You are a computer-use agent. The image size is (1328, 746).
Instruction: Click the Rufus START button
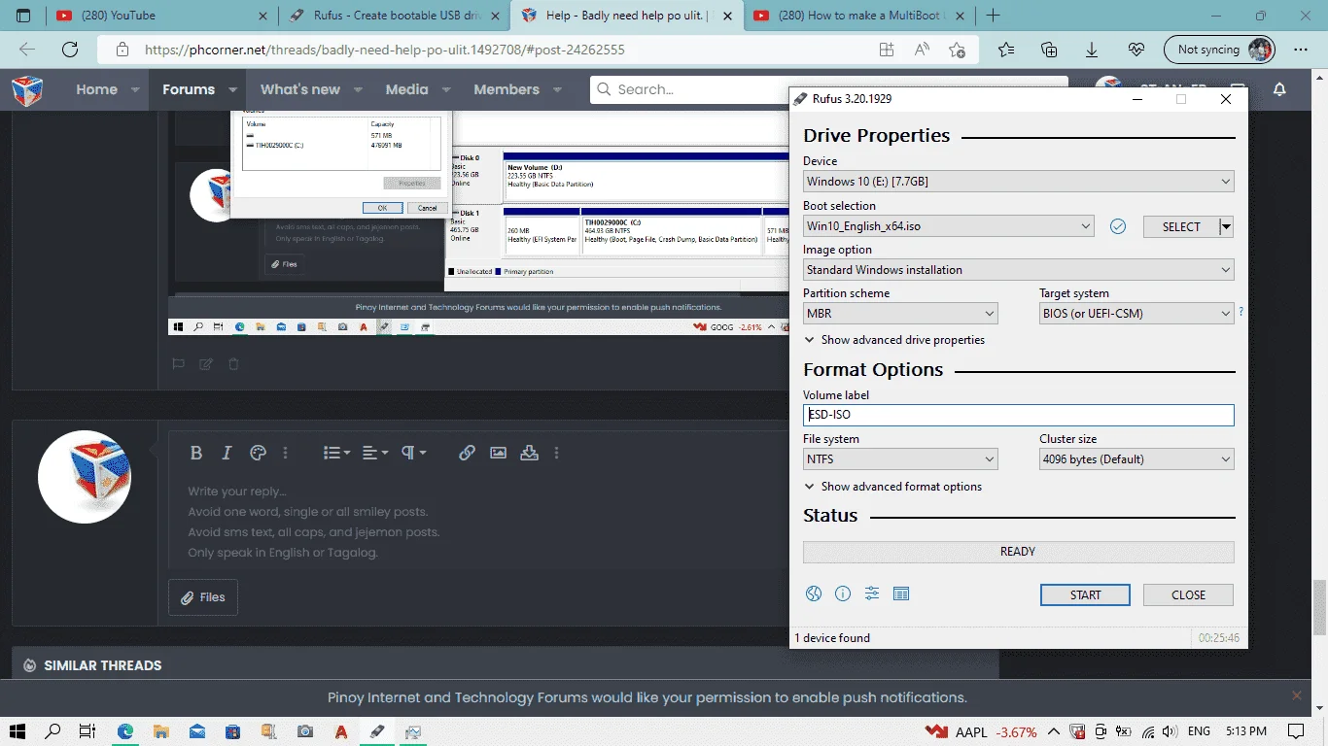[x=1085, y=594]
